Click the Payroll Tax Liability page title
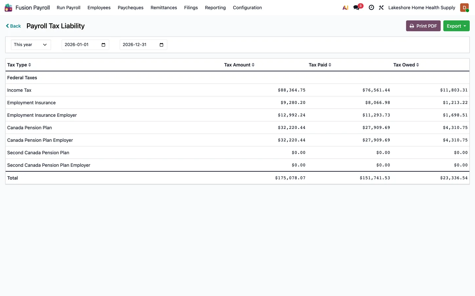 click(55, 26)
